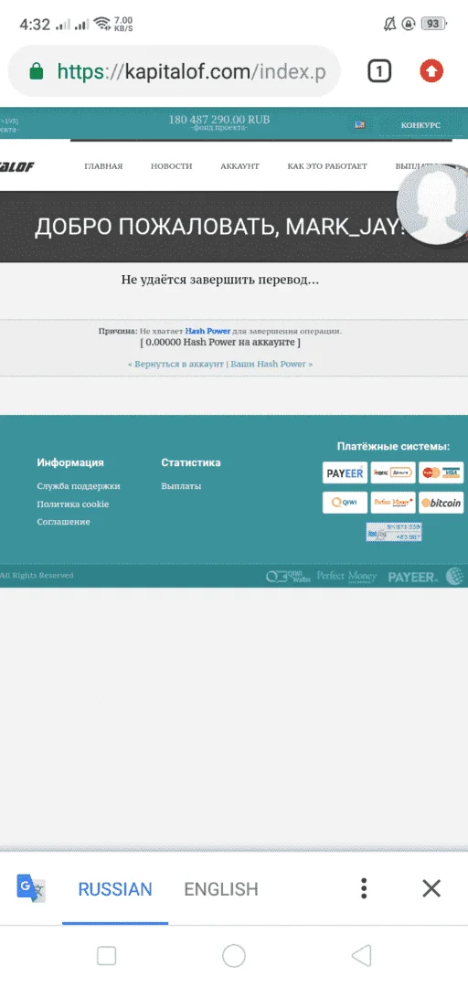Viewport: 468px width, 987px height.
Task: Click the MasterCard VISA payment badge
Action: (441, 472)
